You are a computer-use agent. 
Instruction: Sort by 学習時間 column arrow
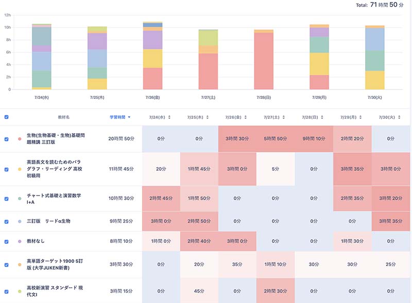pyautogui.click(x=129, y=117)
